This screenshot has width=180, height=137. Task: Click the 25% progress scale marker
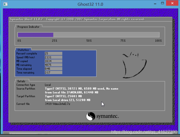(x=54, y=41)
